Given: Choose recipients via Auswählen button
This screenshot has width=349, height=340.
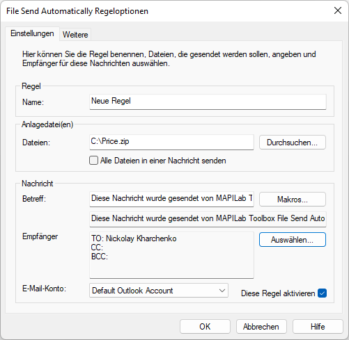Looking at the screenshot, I should (293, 240).
